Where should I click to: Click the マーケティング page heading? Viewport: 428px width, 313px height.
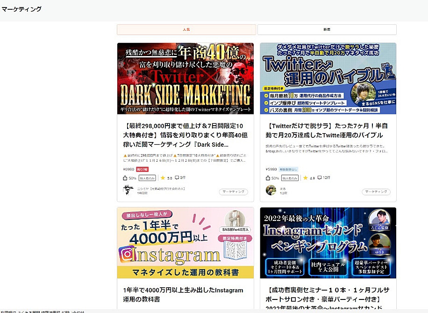(x=21, y=9)
